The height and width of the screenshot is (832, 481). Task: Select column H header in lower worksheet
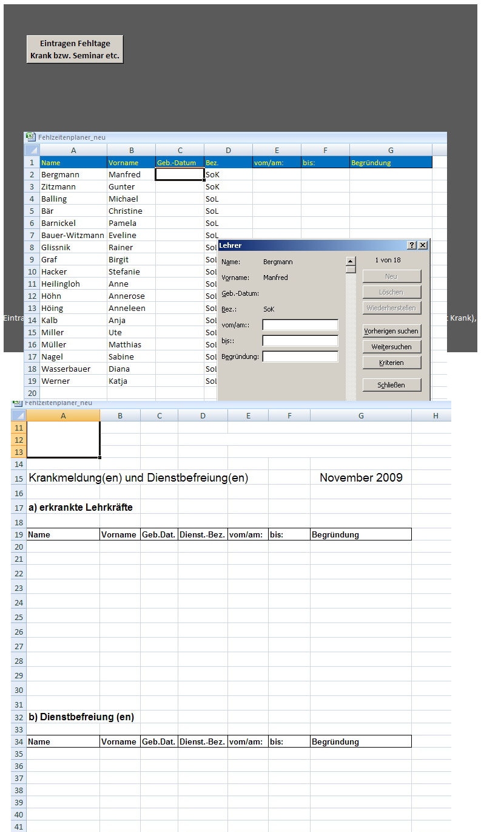pos(436,415)
